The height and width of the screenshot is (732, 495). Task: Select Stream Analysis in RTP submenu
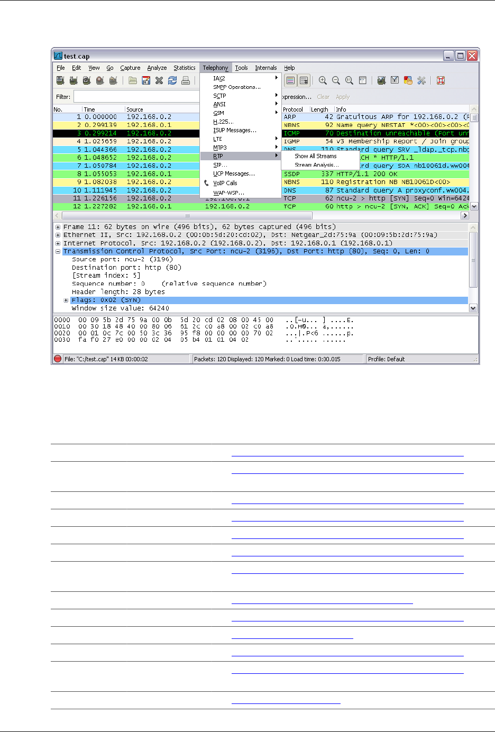point(320,165)
